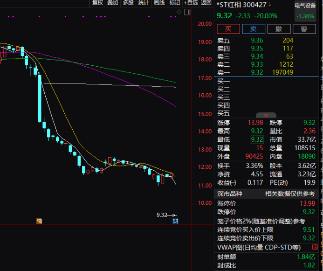The height and width of the screenshot is (271, 323).
Task: Click 换手 value 3.36%
Action: 254,166
